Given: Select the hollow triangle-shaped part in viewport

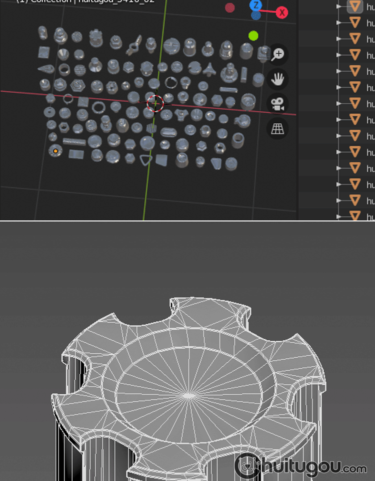Looking at the screenshot, I should point(145,160).
